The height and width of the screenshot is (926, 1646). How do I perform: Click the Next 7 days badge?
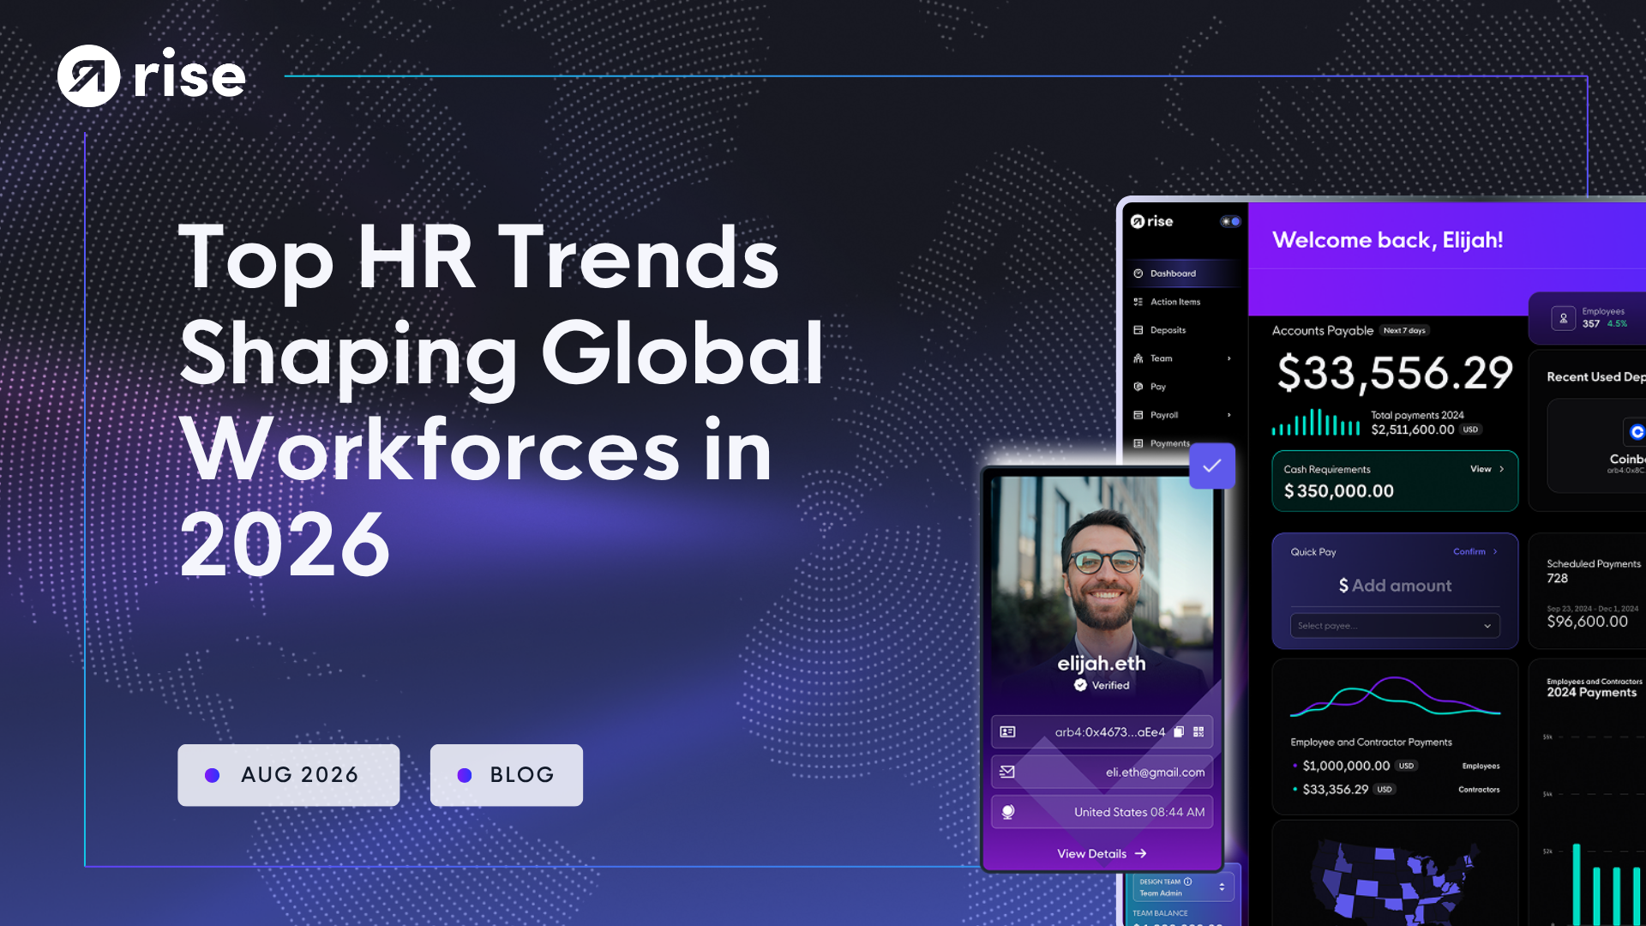[1404, 330]
